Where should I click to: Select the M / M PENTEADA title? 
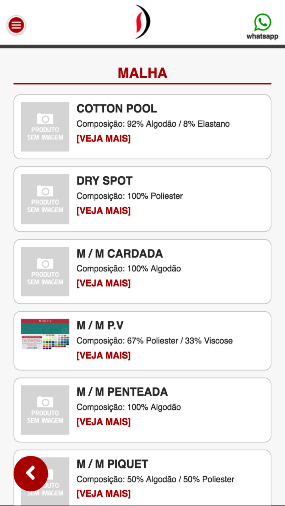tap(122, 392)
